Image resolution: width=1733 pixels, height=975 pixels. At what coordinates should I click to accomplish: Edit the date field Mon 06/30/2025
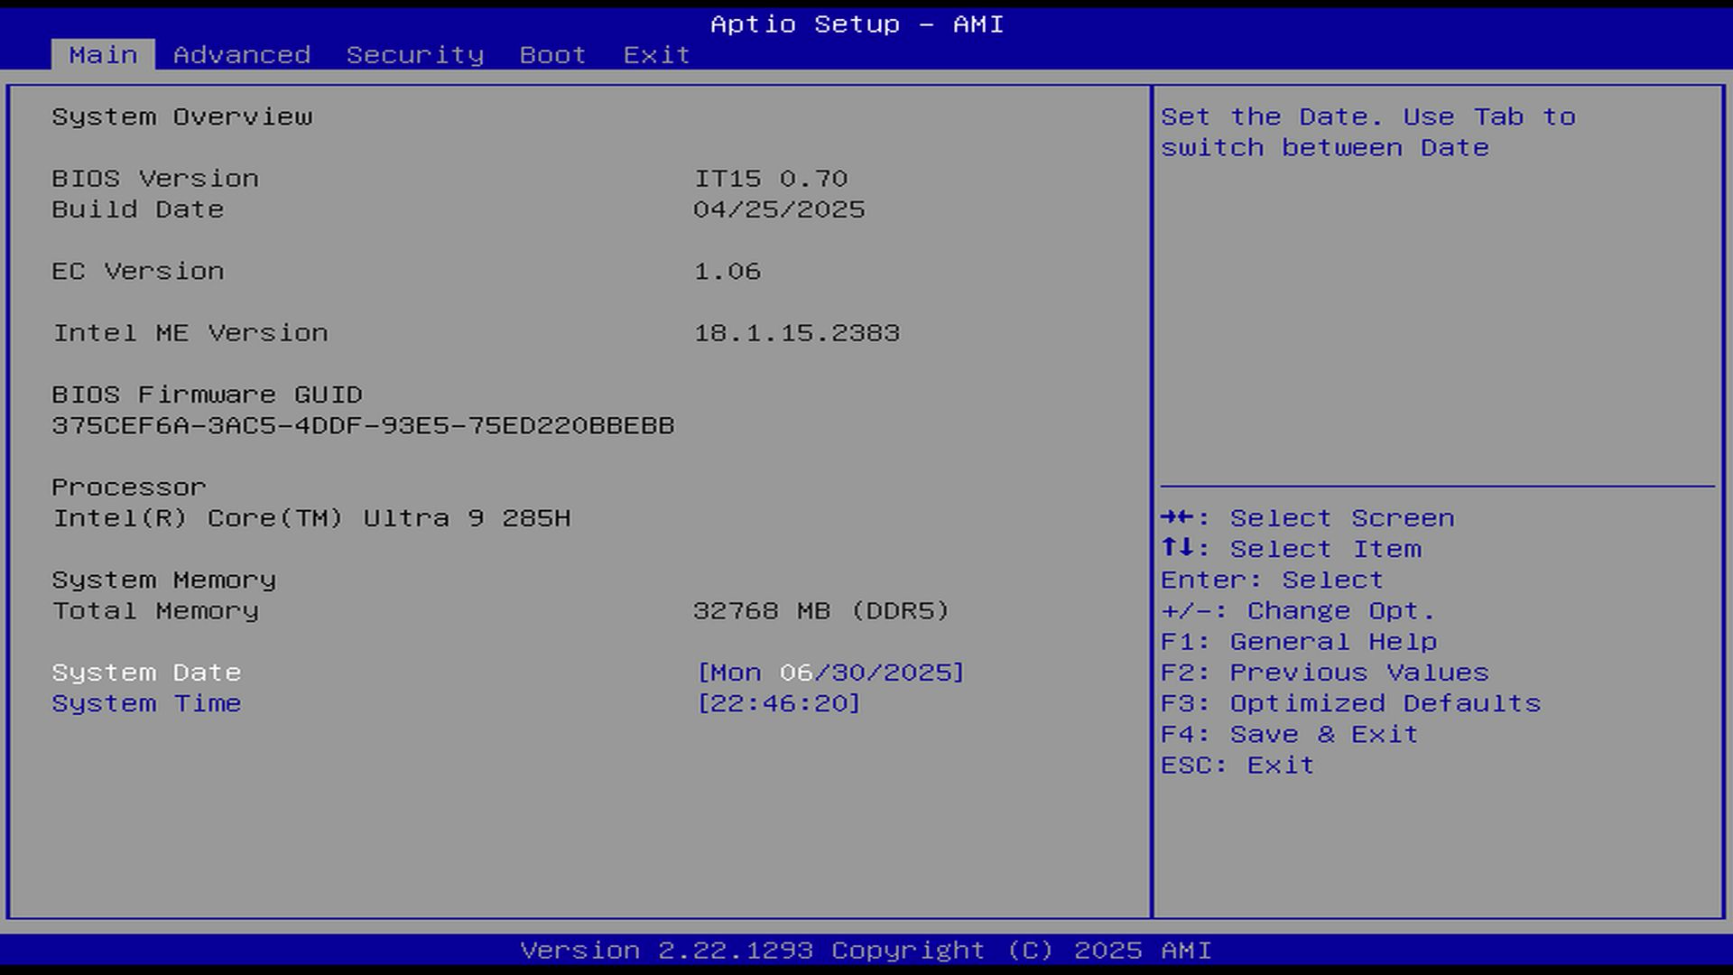point(830,673)
